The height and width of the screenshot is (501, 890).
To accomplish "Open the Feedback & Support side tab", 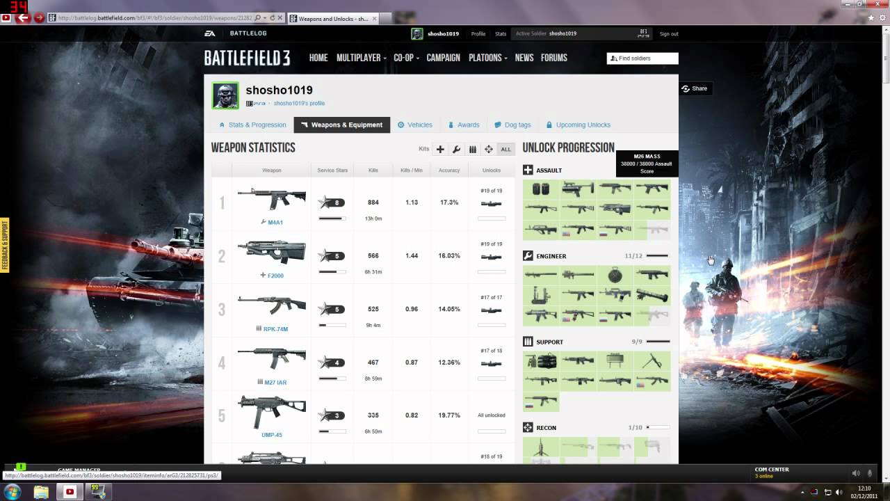I will pos(4,245).
